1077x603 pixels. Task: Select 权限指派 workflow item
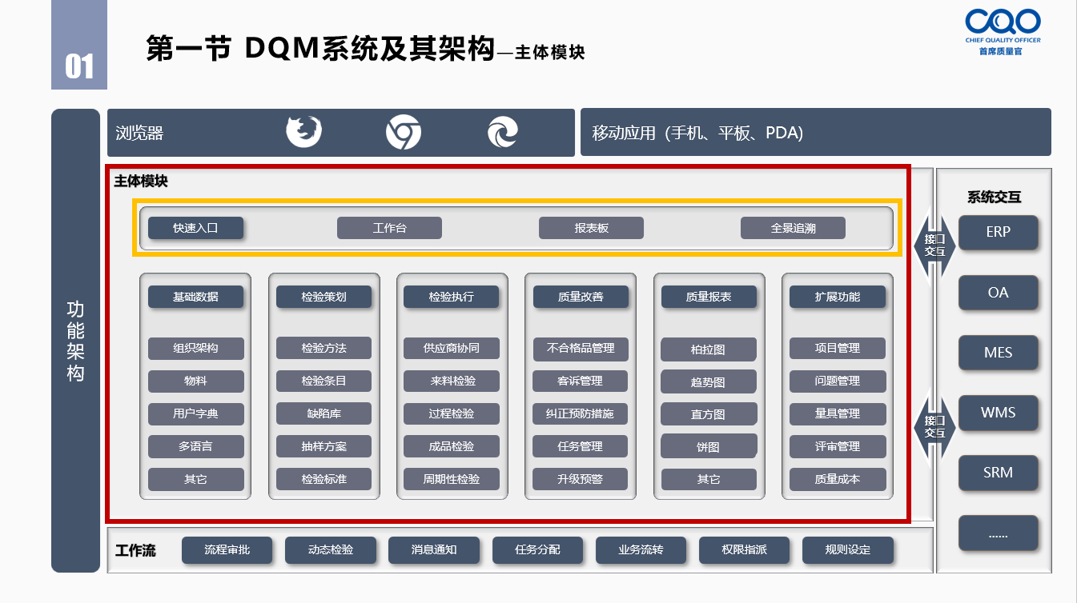[x=745, y=550]
